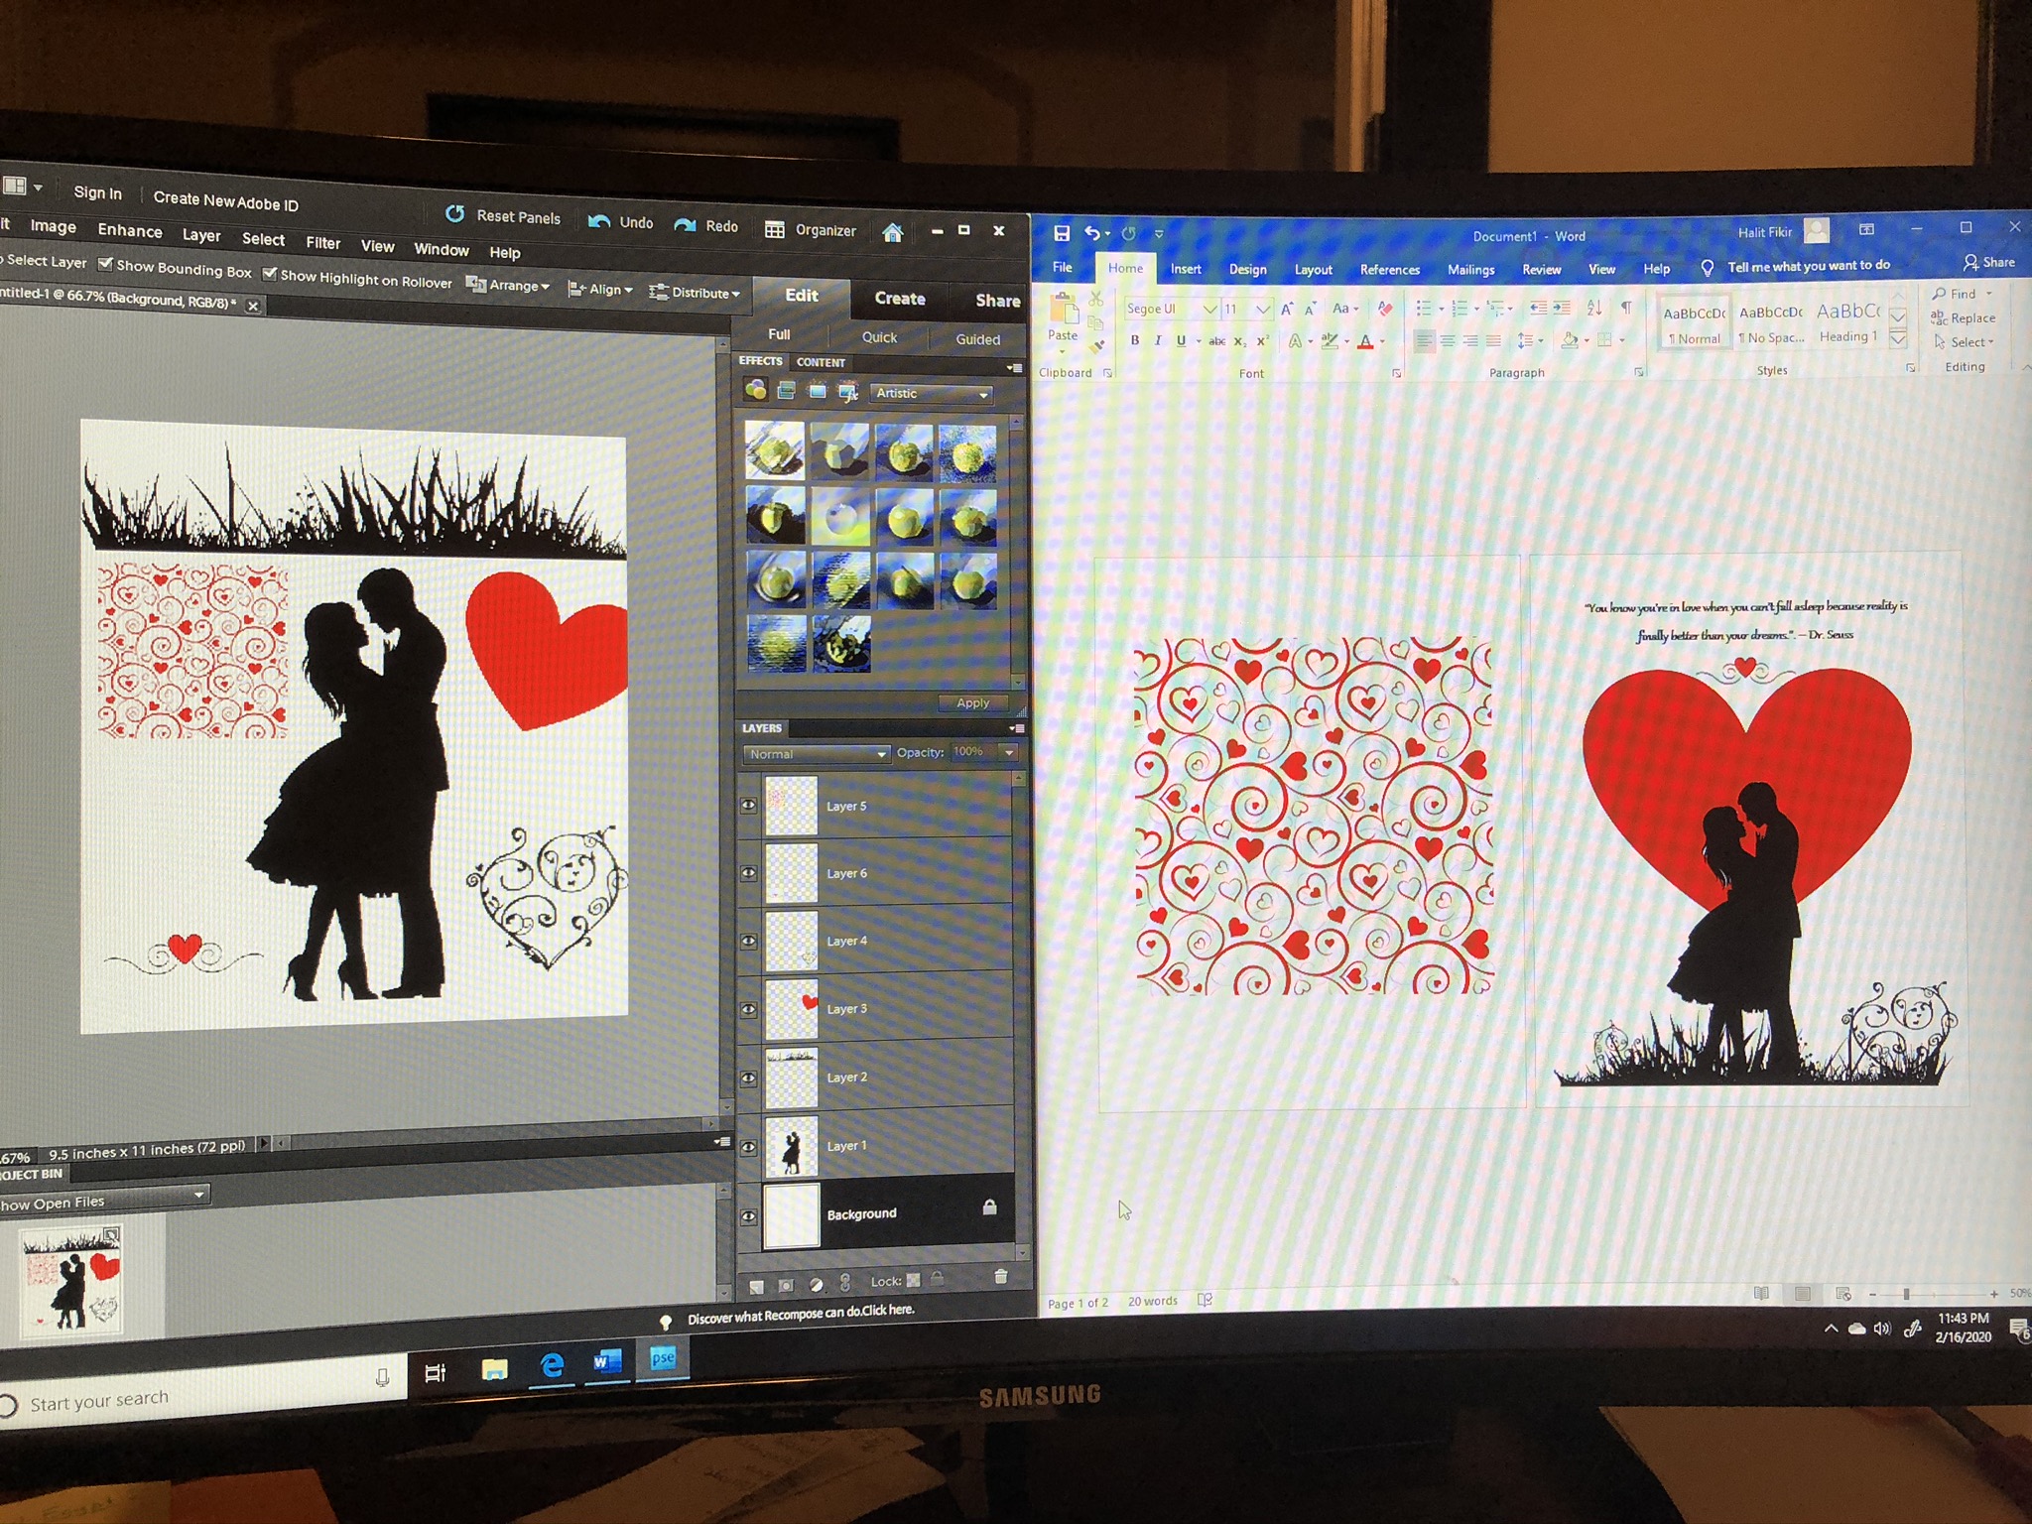2032x1524 pixels.
Task: Click the Link layers chain icon
Action: 845,1283
